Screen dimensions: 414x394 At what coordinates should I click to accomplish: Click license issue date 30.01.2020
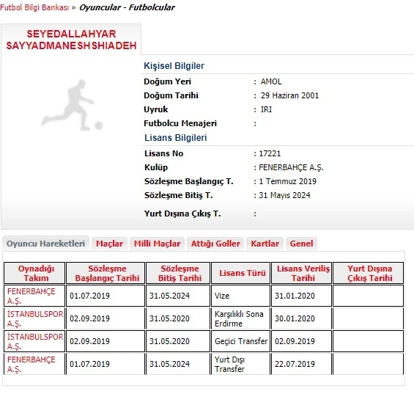point(295,318)
